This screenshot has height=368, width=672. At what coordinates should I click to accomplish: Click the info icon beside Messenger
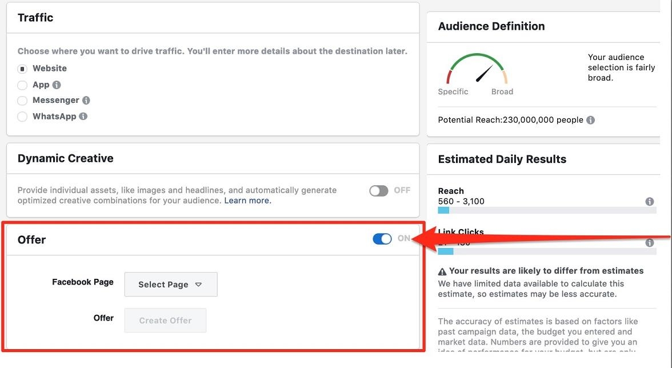[x=86, y=100]
